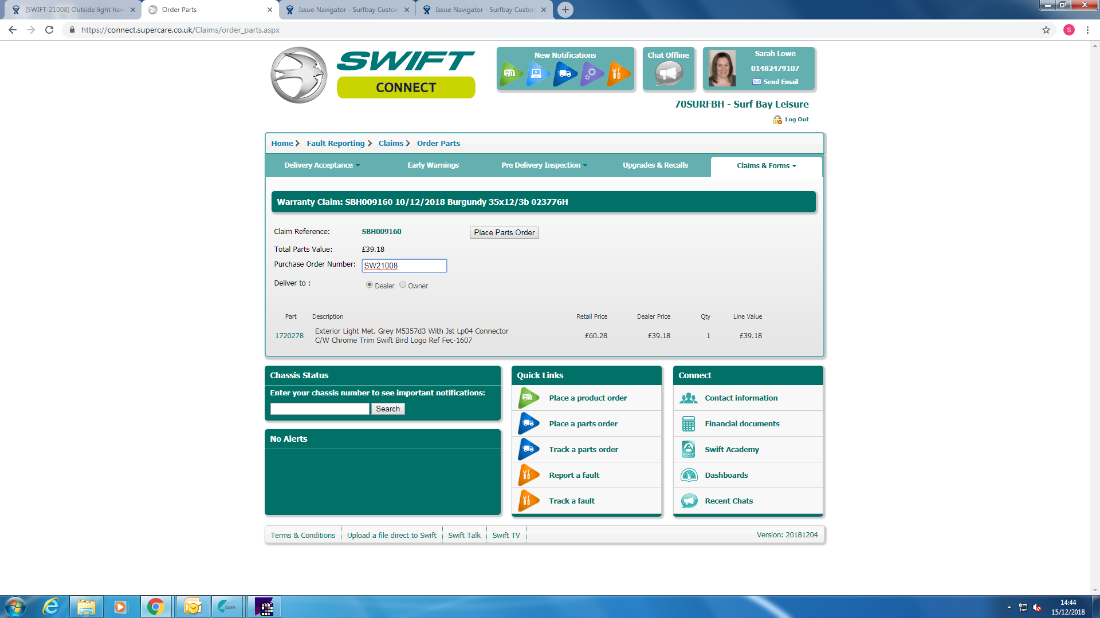The height and width of the screenshot is (618, 1100).
Task: Open Google Chrome from the taskbar
Action: tap(155, 607)
